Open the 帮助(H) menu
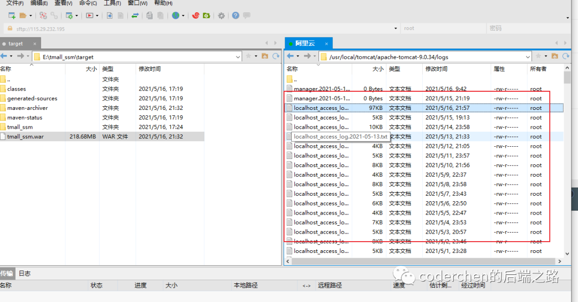 [163, 3]
